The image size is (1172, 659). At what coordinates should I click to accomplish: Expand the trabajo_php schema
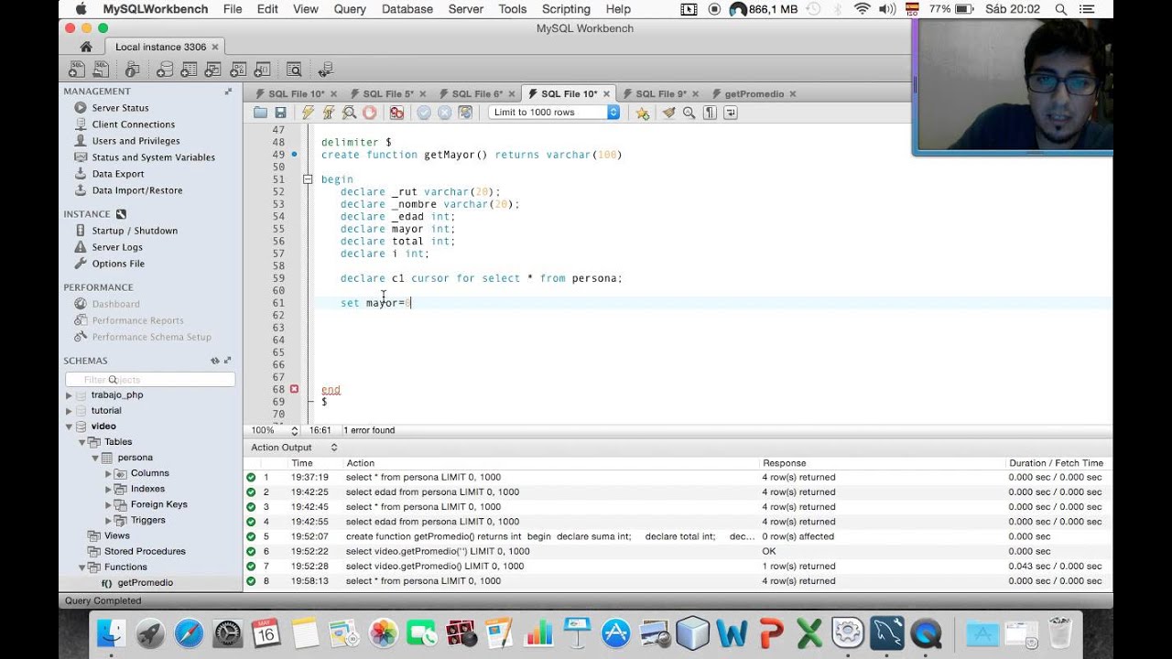coord(69,395)
